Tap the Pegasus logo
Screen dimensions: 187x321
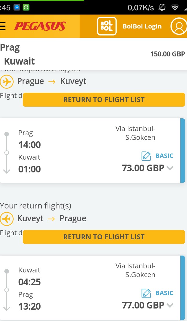[40, 26]
